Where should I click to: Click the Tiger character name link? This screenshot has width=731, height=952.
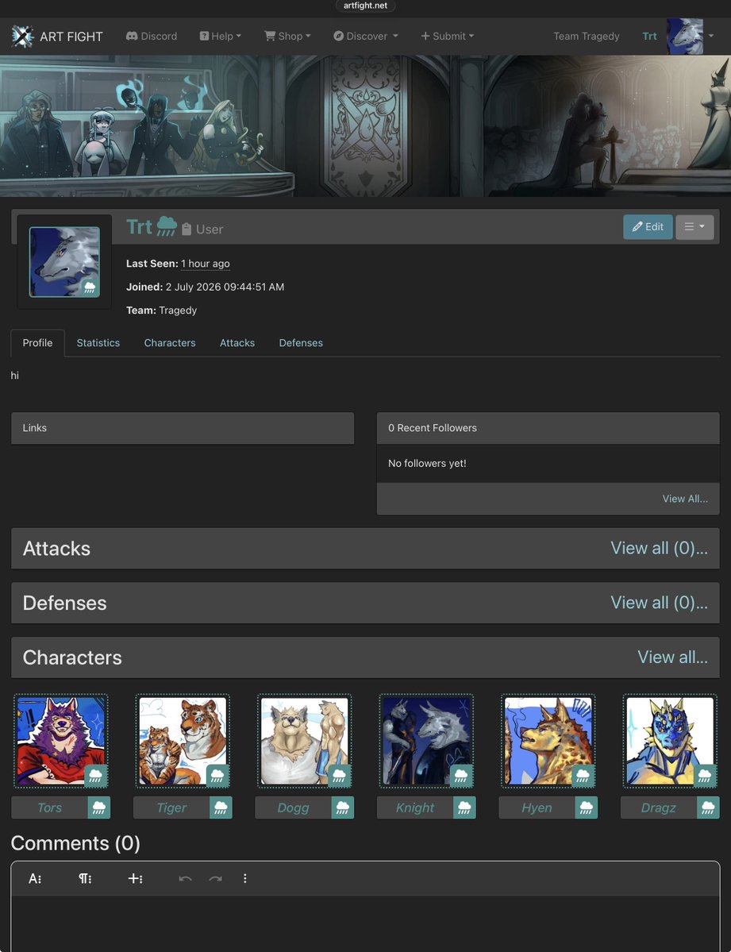coord(171,808)
